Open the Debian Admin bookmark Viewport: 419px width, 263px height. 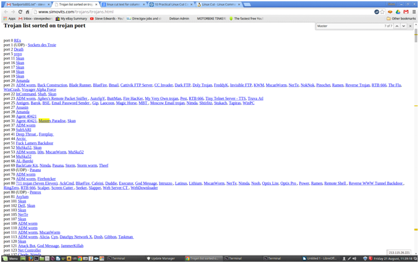179,19
